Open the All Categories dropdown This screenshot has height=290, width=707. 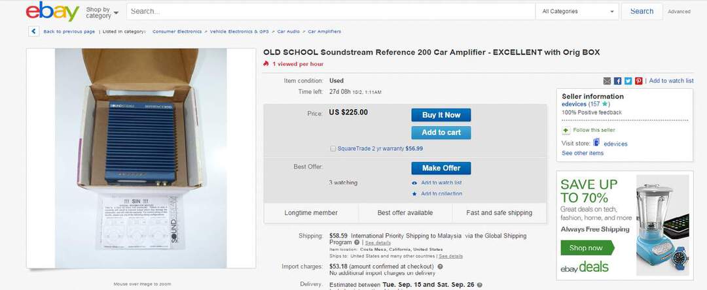coord(577,11)
